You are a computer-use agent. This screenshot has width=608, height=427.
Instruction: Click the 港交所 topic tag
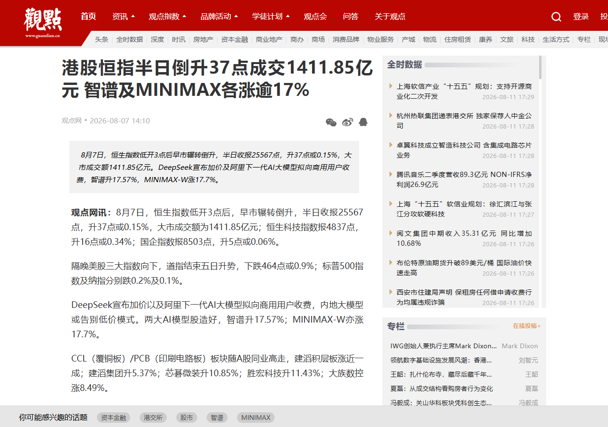[x=153, y=418]
